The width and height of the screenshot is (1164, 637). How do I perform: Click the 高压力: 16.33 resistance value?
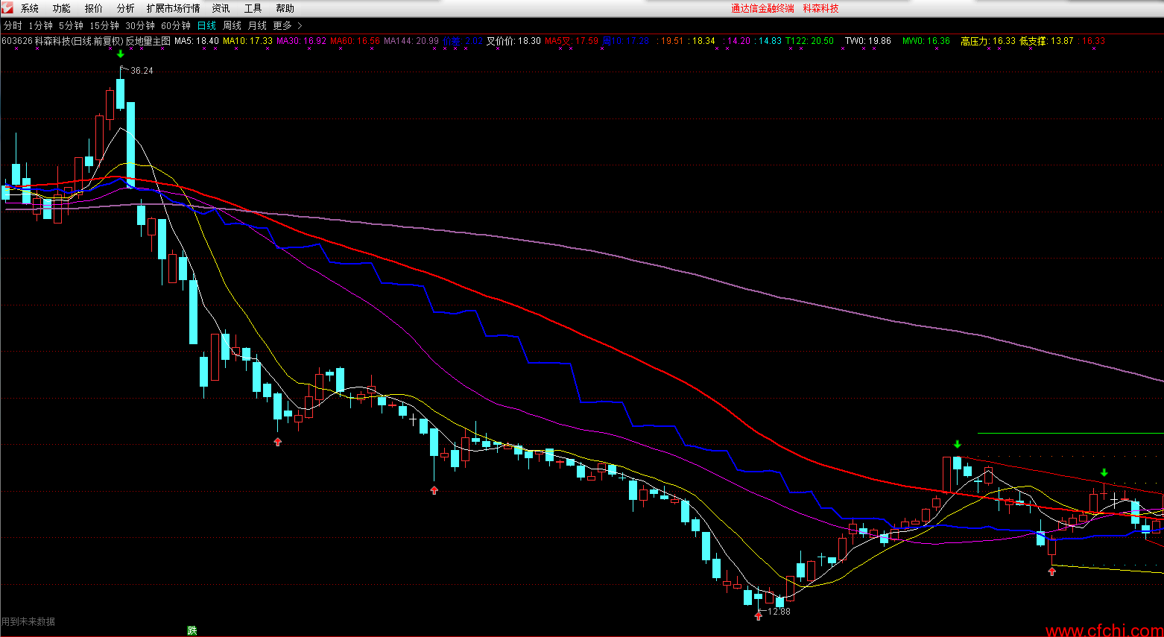click(988, 41)
